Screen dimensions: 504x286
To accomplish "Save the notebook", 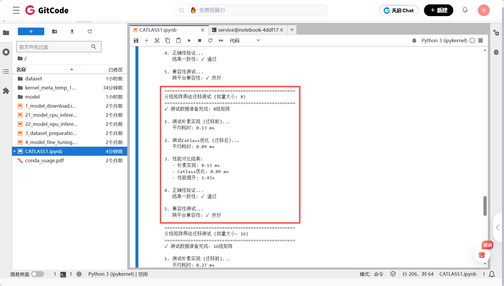I will [x=136, y=40].
